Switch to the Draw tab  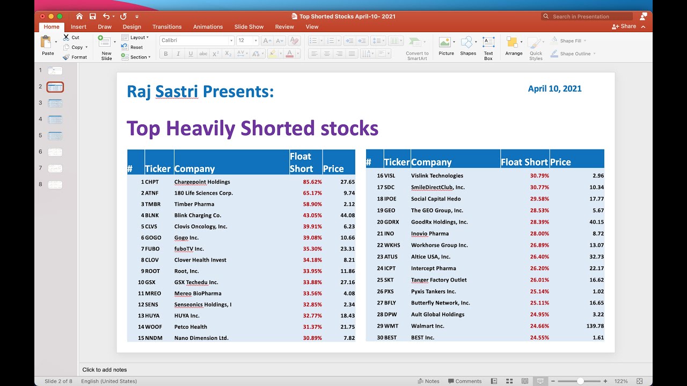[x=105, y=27]
